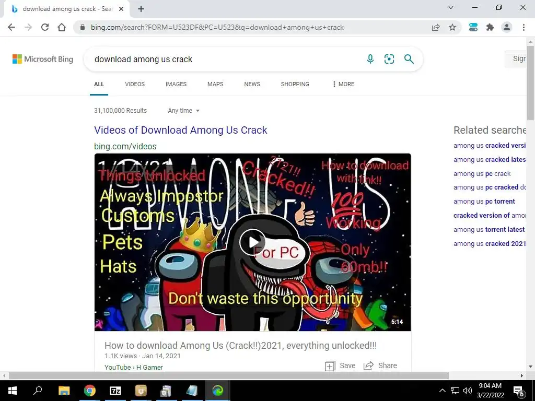Open the YouTube › H Gamer source link
Screen dimensions: 535x401
coord(133,367)
